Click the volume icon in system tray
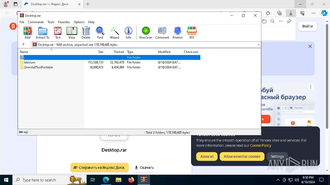This screenshot has height=185, width=330. 297,180
